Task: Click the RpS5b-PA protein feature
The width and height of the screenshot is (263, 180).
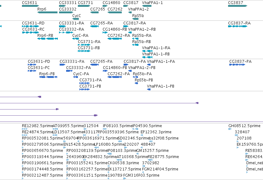Action: (x=136, y=77)
